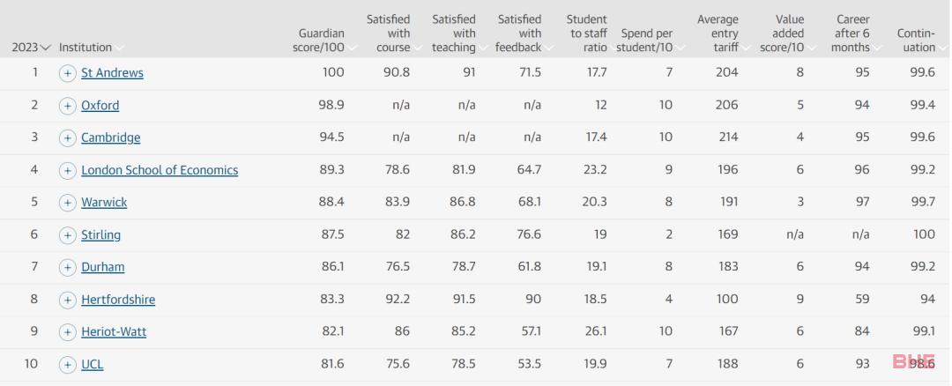
Task: Expand the Stirling row plus icon
Action: pyautogui.click(x=67, y=235)
